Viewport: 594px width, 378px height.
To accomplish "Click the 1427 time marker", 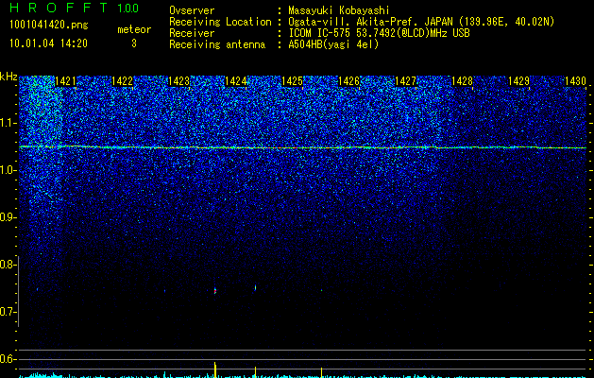I will click(x=406, y=81).
